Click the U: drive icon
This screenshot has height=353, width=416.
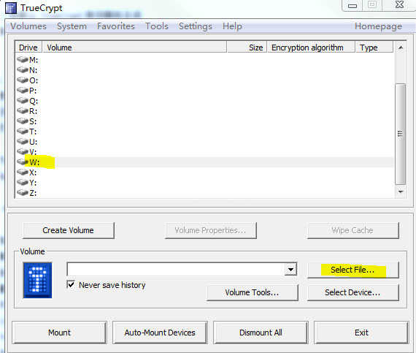pyautogui.click(x=23, y=141)
